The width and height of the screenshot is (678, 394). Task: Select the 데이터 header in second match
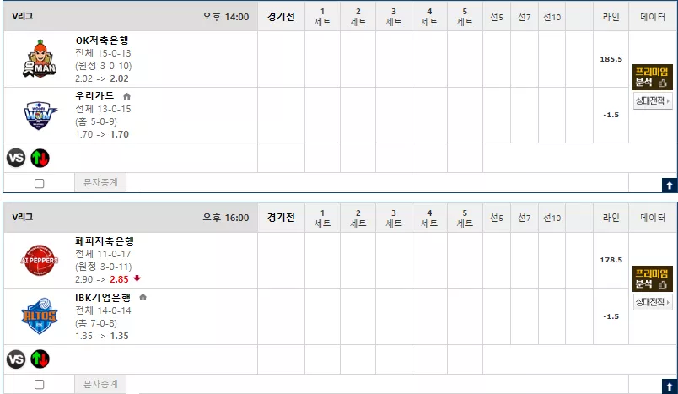[x=653, y=218]
